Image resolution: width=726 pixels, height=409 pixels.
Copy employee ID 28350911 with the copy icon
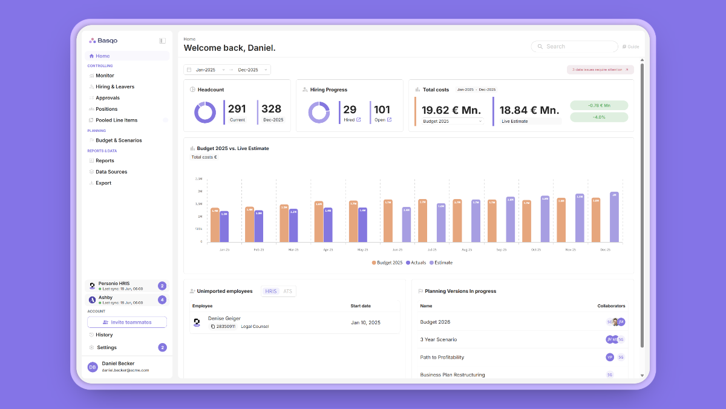tap(213, 326)
